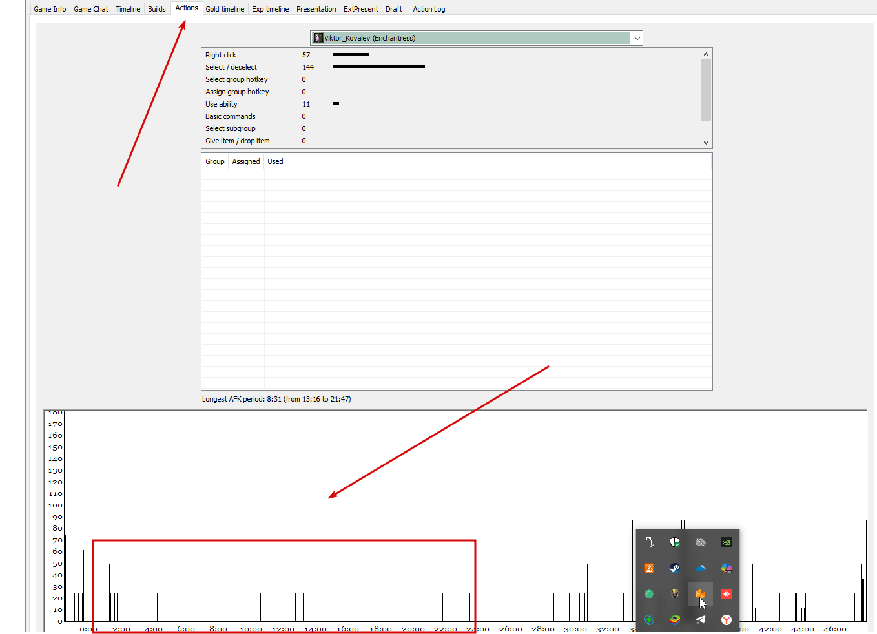Select the Actions tab

pos(187,8)
